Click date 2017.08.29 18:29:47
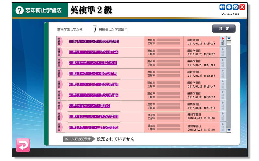 [x=201, y=87]
